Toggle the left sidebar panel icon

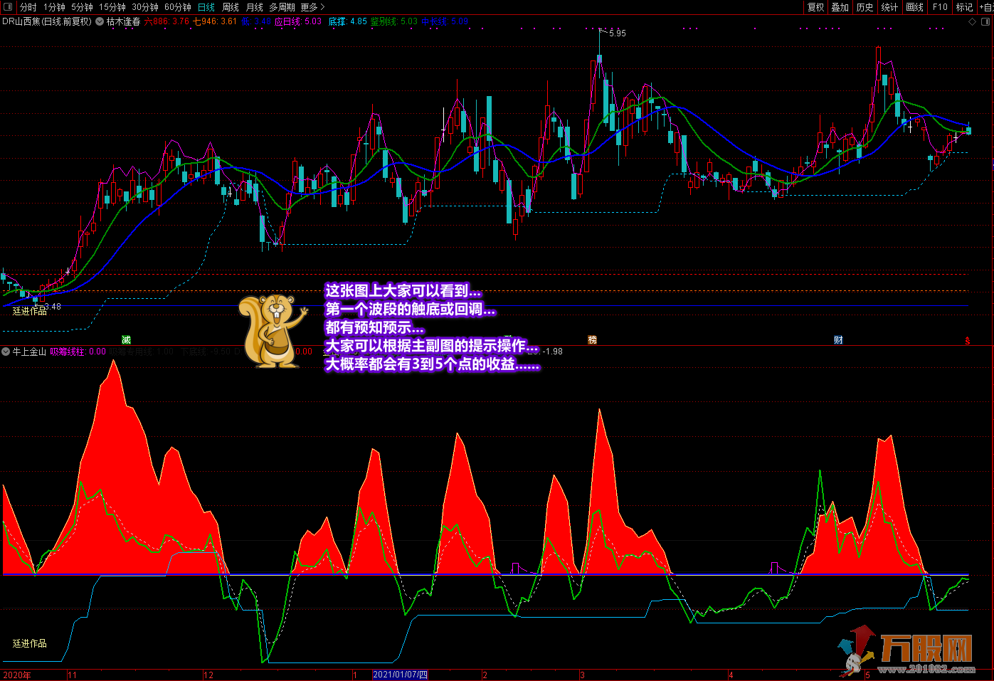(8, 7)
